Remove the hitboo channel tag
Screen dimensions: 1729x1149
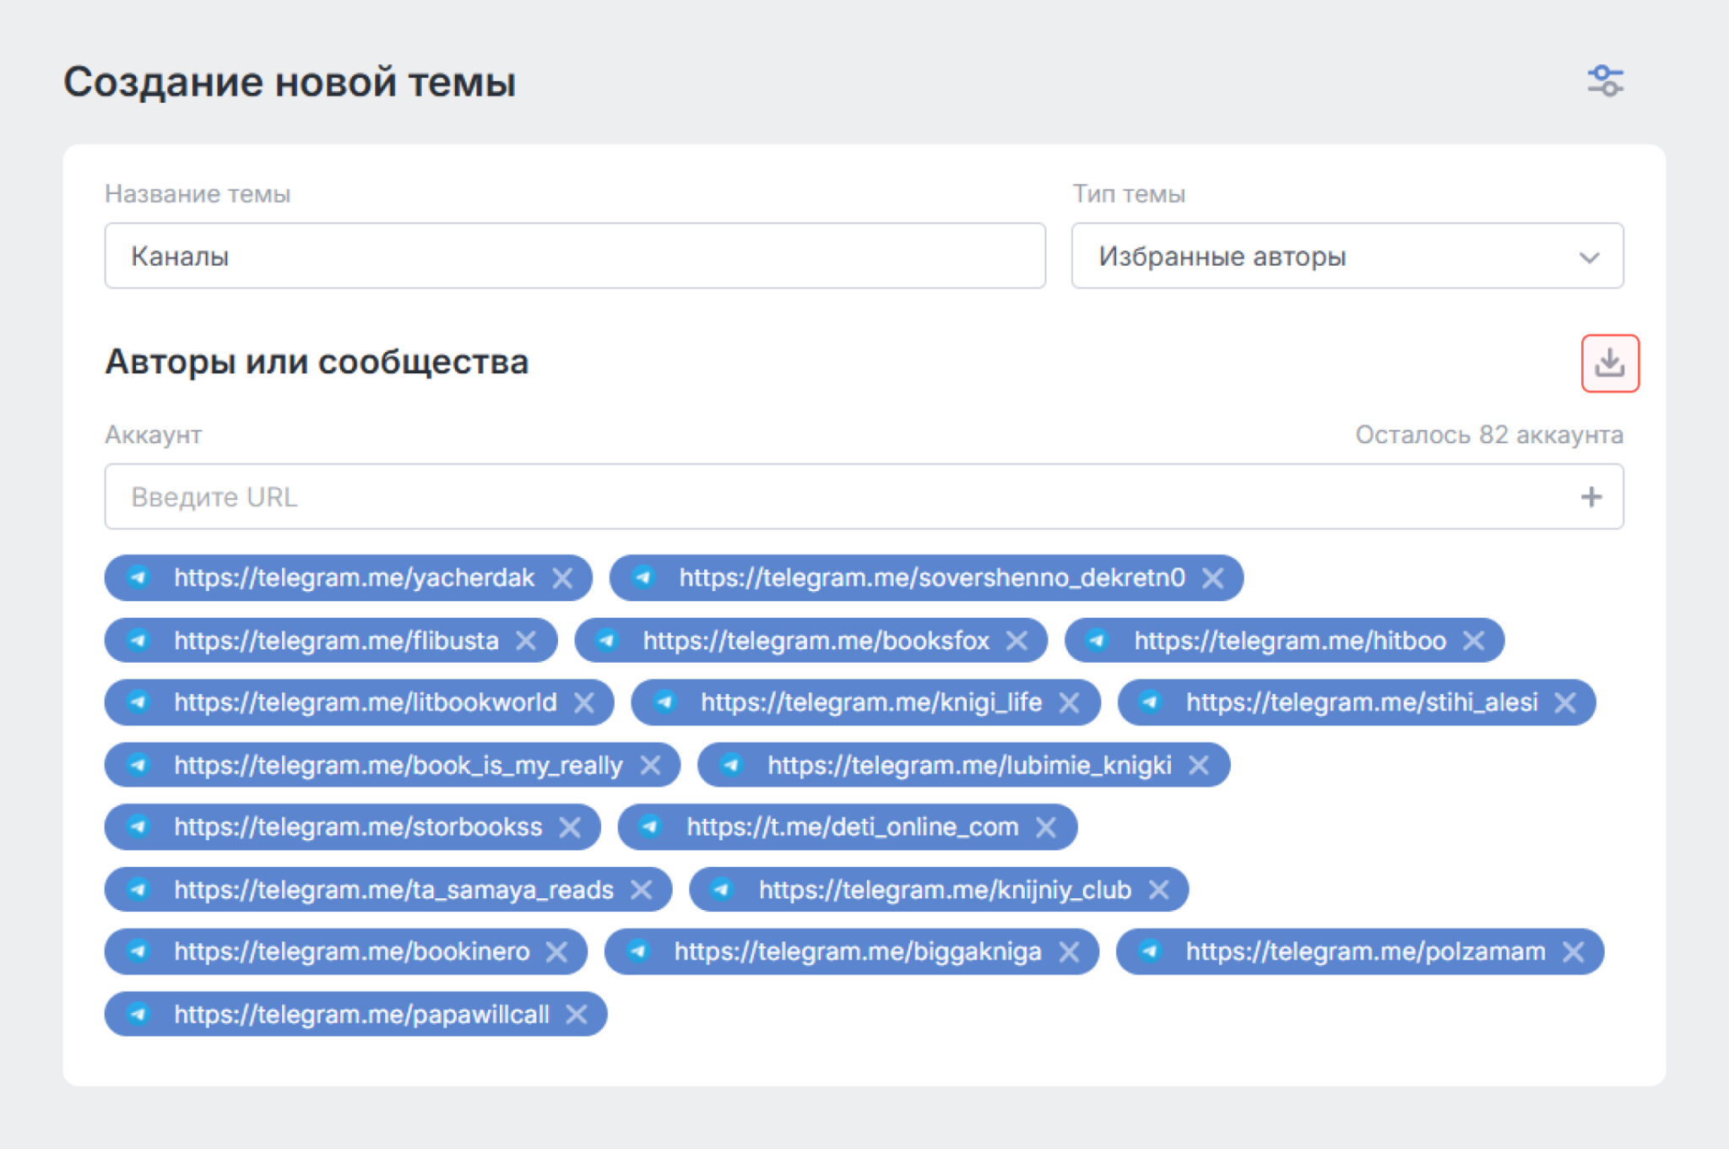pyautogui.click(x=1474, y=641)
